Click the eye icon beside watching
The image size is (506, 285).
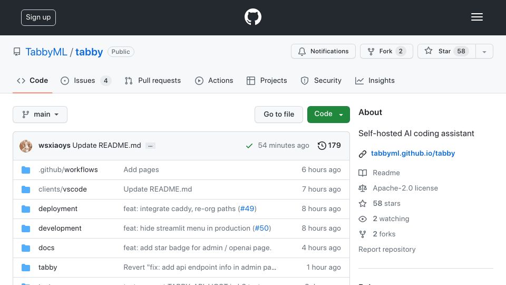pos(363,218)
